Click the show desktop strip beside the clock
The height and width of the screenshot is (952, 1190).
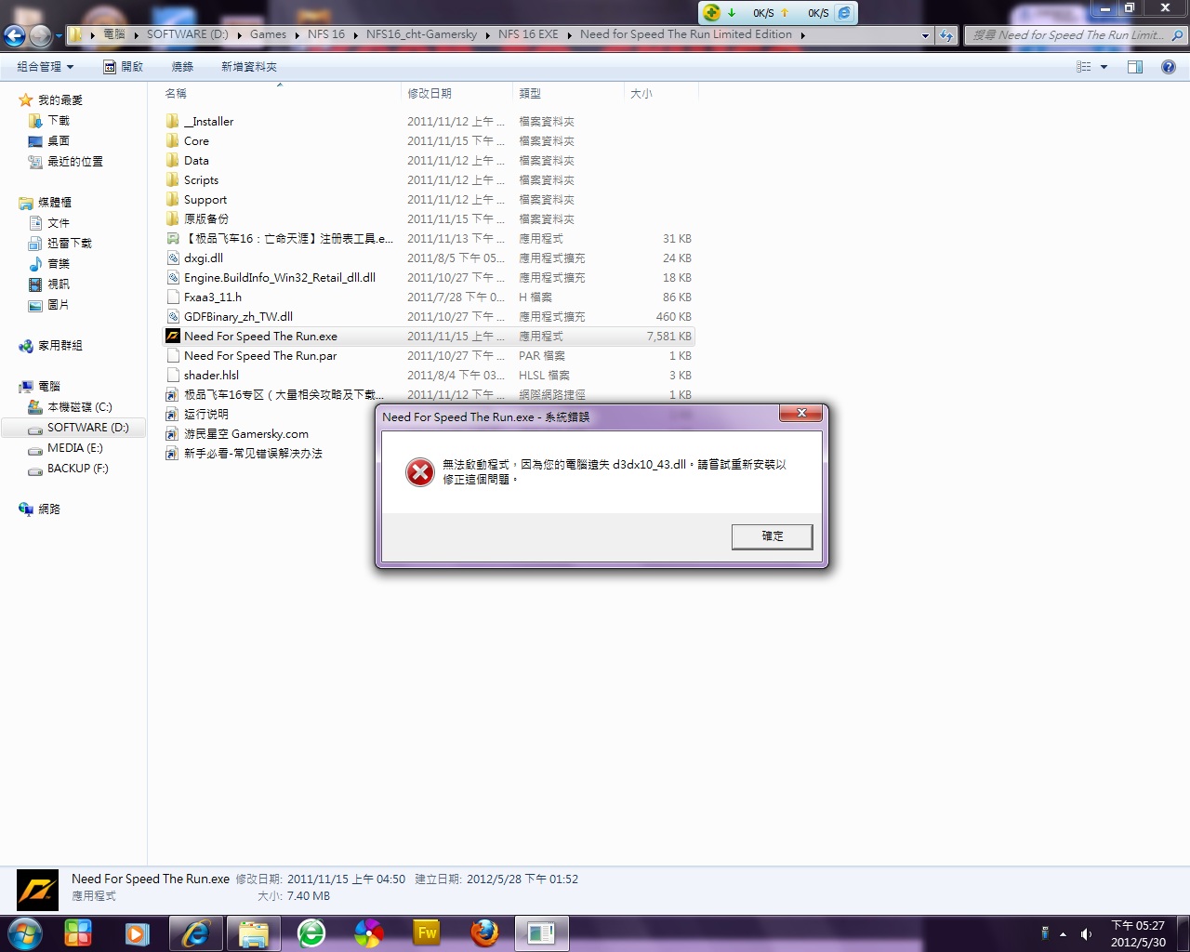(x=1183, y=933)
